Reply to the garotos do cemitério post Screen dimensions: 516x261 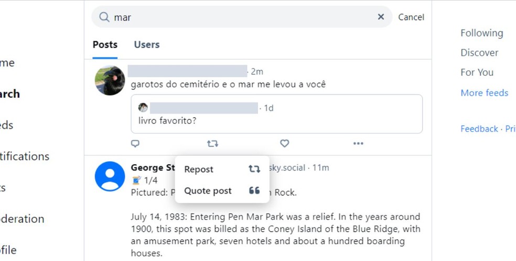point(135,143)
